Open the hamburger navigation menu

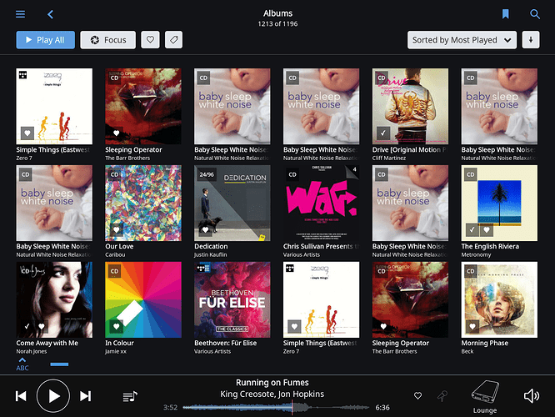(x=20, y=14)
